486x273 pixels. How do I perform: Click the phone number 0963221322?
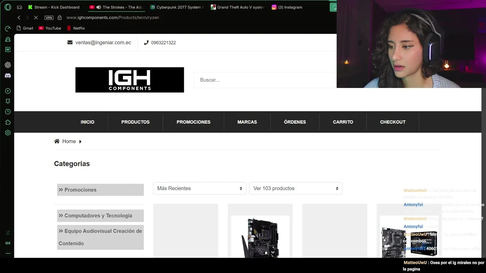163,42
